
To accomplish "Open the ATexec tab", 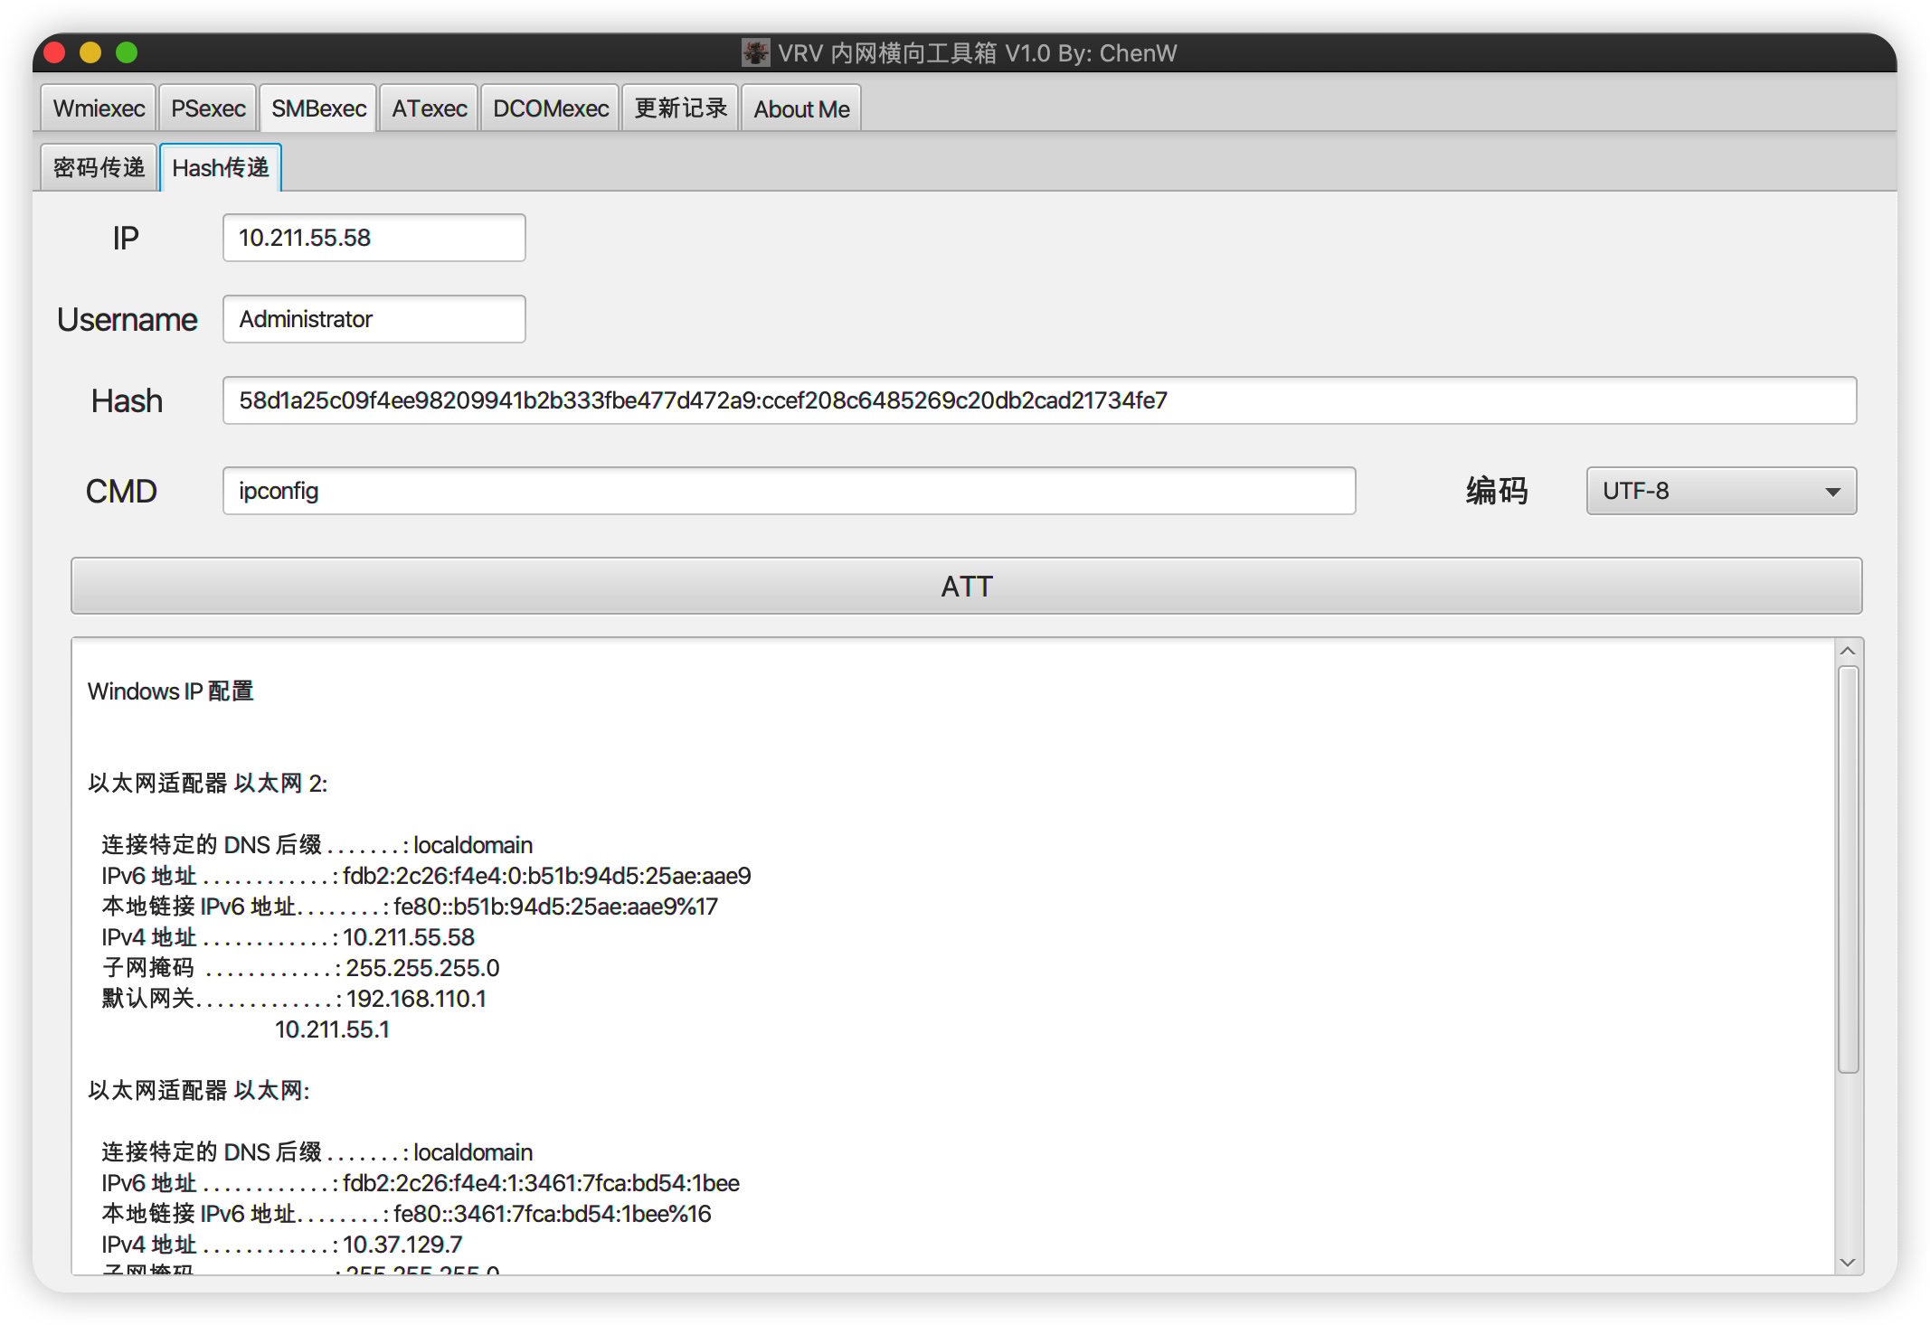I will pos(429,108).
